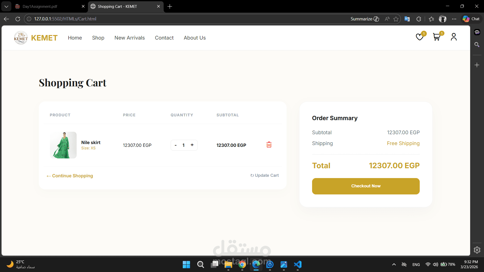Delete Nile skirt with the trash icon
This screenshot has height=272, width=484.
coord(269,145)
